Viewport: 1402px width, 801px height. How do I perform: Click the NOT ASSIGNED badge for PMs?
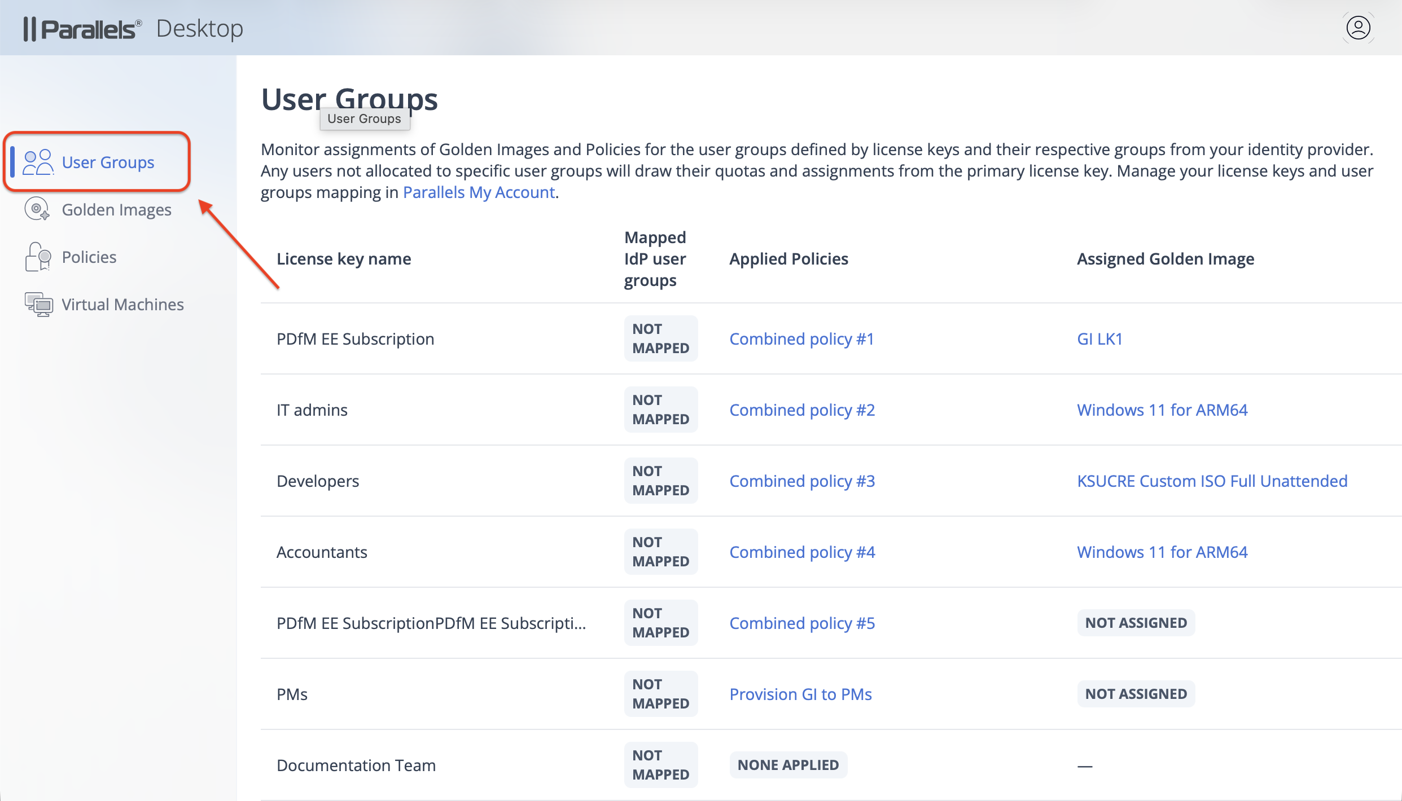coord(1136,694)
